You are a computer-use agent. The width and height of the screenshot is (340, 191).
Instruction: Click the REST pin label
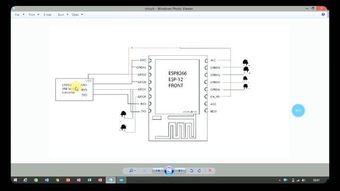pyautogui.click(x=214, y=111)
